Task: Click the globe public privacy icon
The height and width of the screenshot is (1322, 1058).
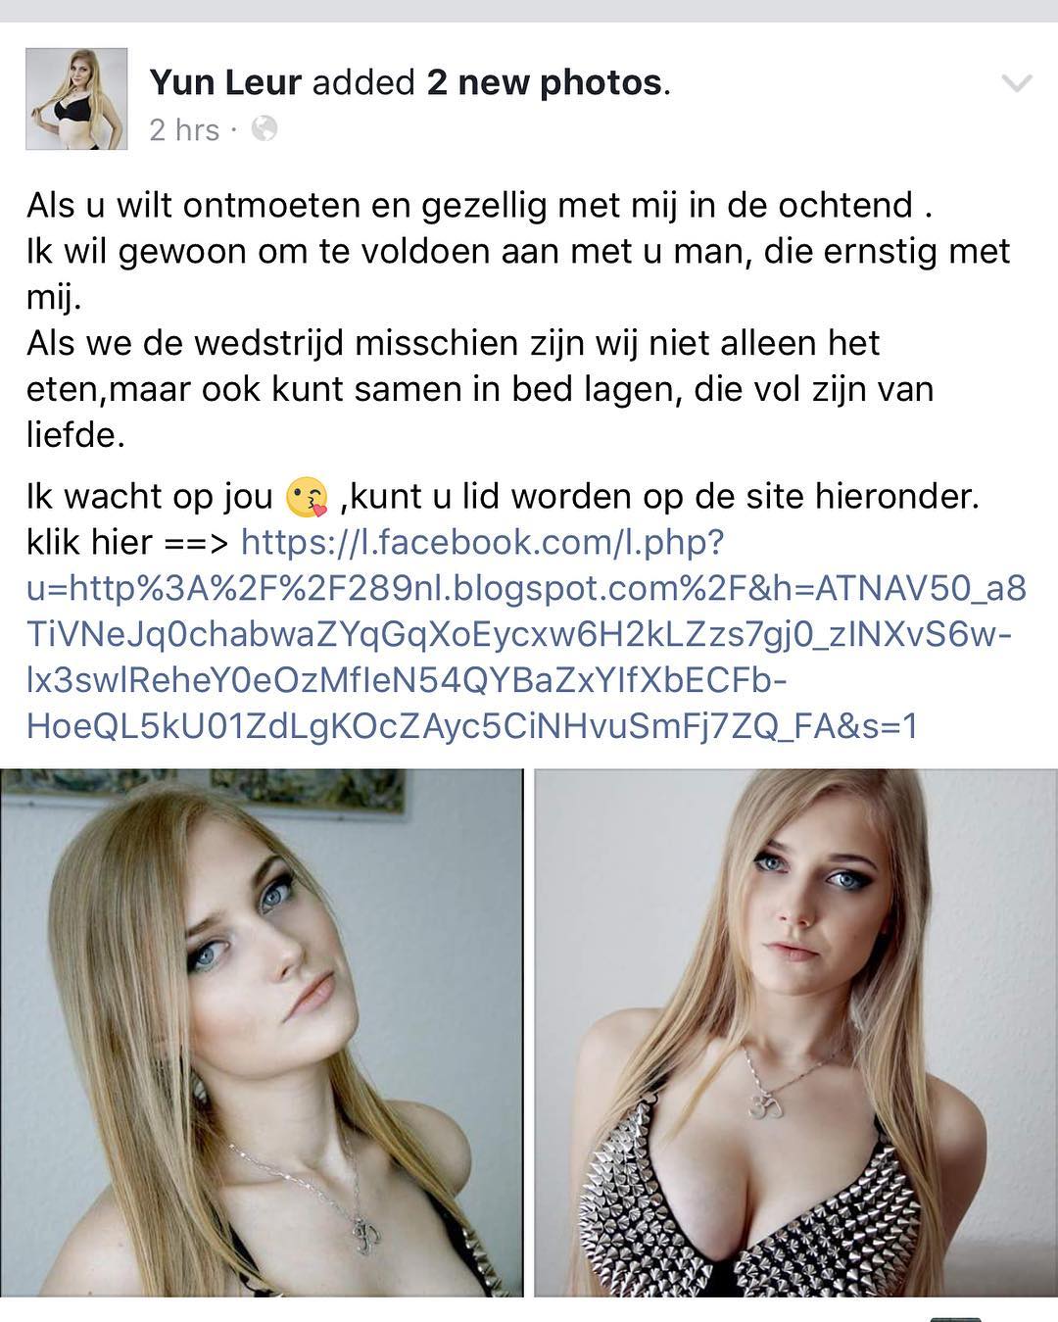Action: pyautogui.click(x=264, y=128)
